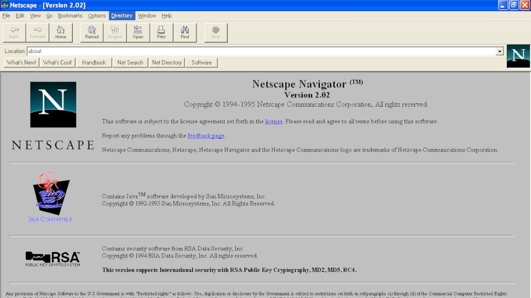The width and height of the screenshot is (531, 298).
Task: Print the page using the Print icon
Action: coord(161,32)
